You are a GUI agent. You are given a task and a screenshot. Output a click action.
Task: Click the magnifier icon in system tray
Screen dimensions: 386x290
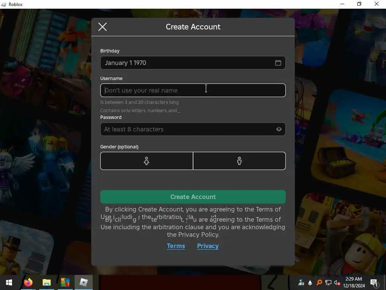tap(319, 282)
